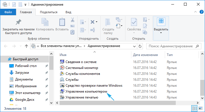This screenshot has width=205, height=112.
Task: Click navigation pane scrollbar down arrow
Action: pyautogui.click(x=51, y=103)
